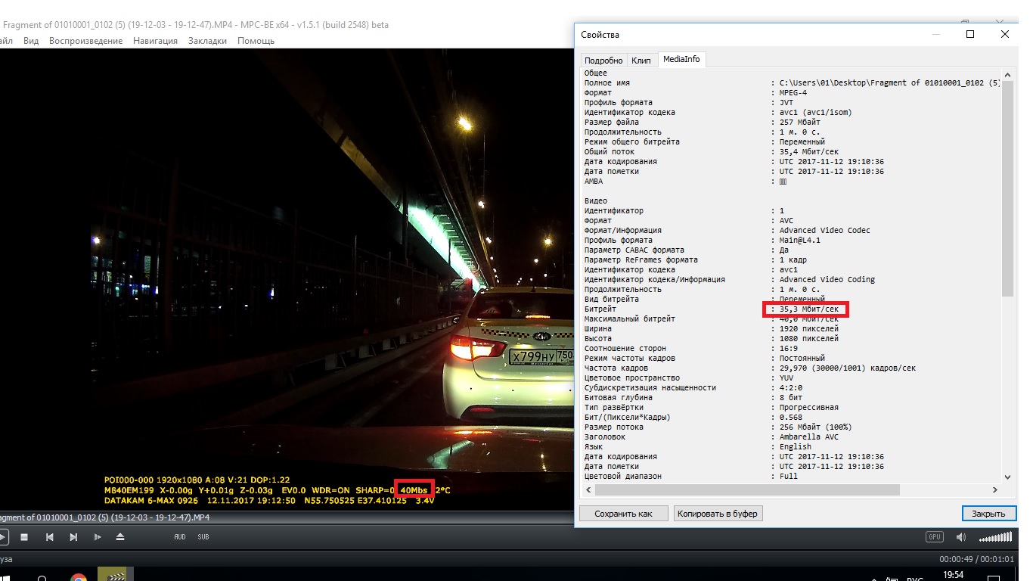The height and width of the screenshot is (581, 1033).
Task: Adjust the player volume slider
Action: click(994, 537)
